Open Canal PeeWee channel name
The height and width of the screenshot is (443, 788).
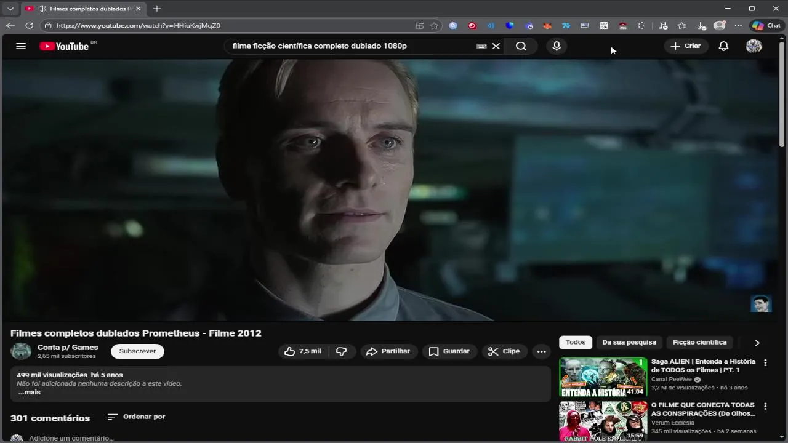[672, 380]
